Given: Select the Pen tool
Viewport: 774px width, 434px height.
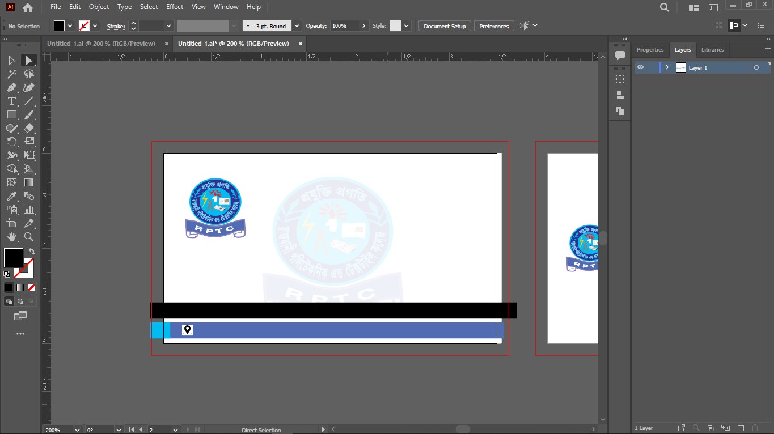Looking at the screenshot, I should (11, 87).
